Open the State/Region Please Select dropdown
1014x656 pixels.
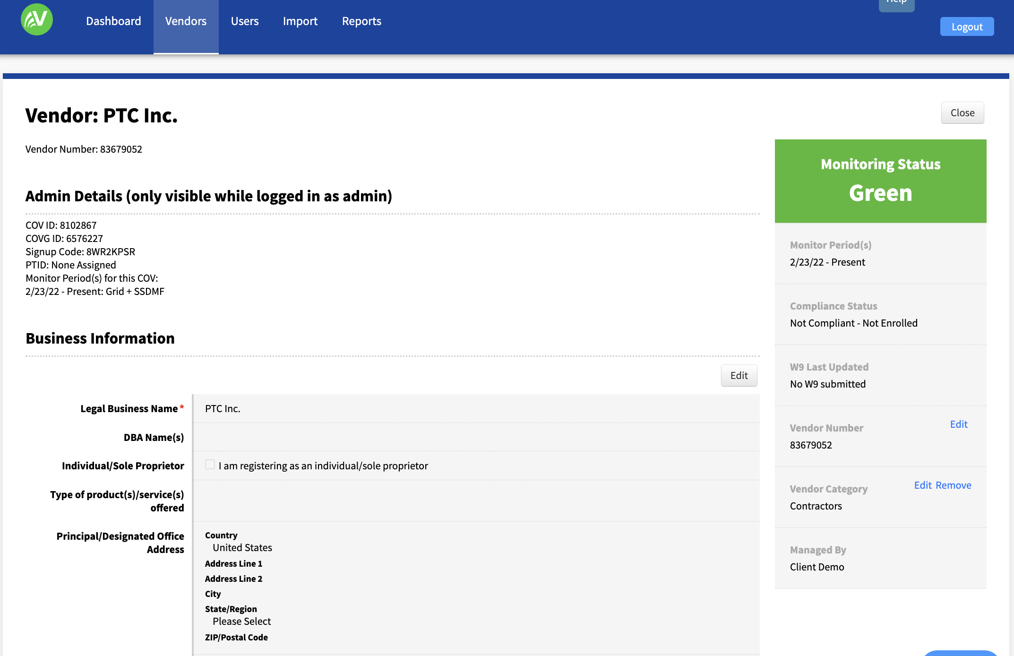(x=242, y=621)
